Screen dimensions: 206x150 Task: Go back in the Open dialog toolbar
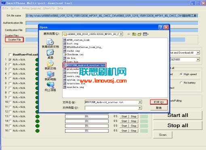click(x=129, y=34)
